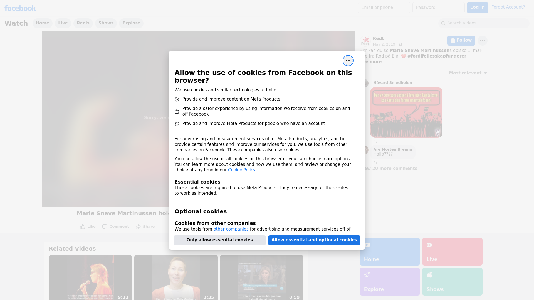Viewport: 534px width, 300px height.
Task: Open the cookie dialog more options menu
Action: click(348, 61)
